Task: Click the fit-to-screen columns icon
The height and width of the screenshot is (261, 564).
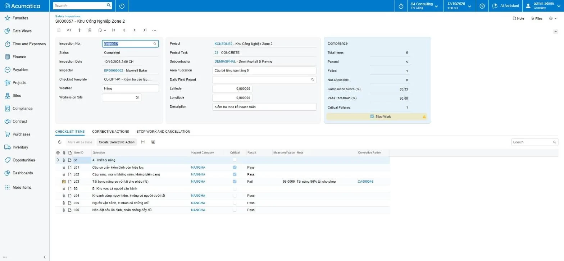Action: 143,142
